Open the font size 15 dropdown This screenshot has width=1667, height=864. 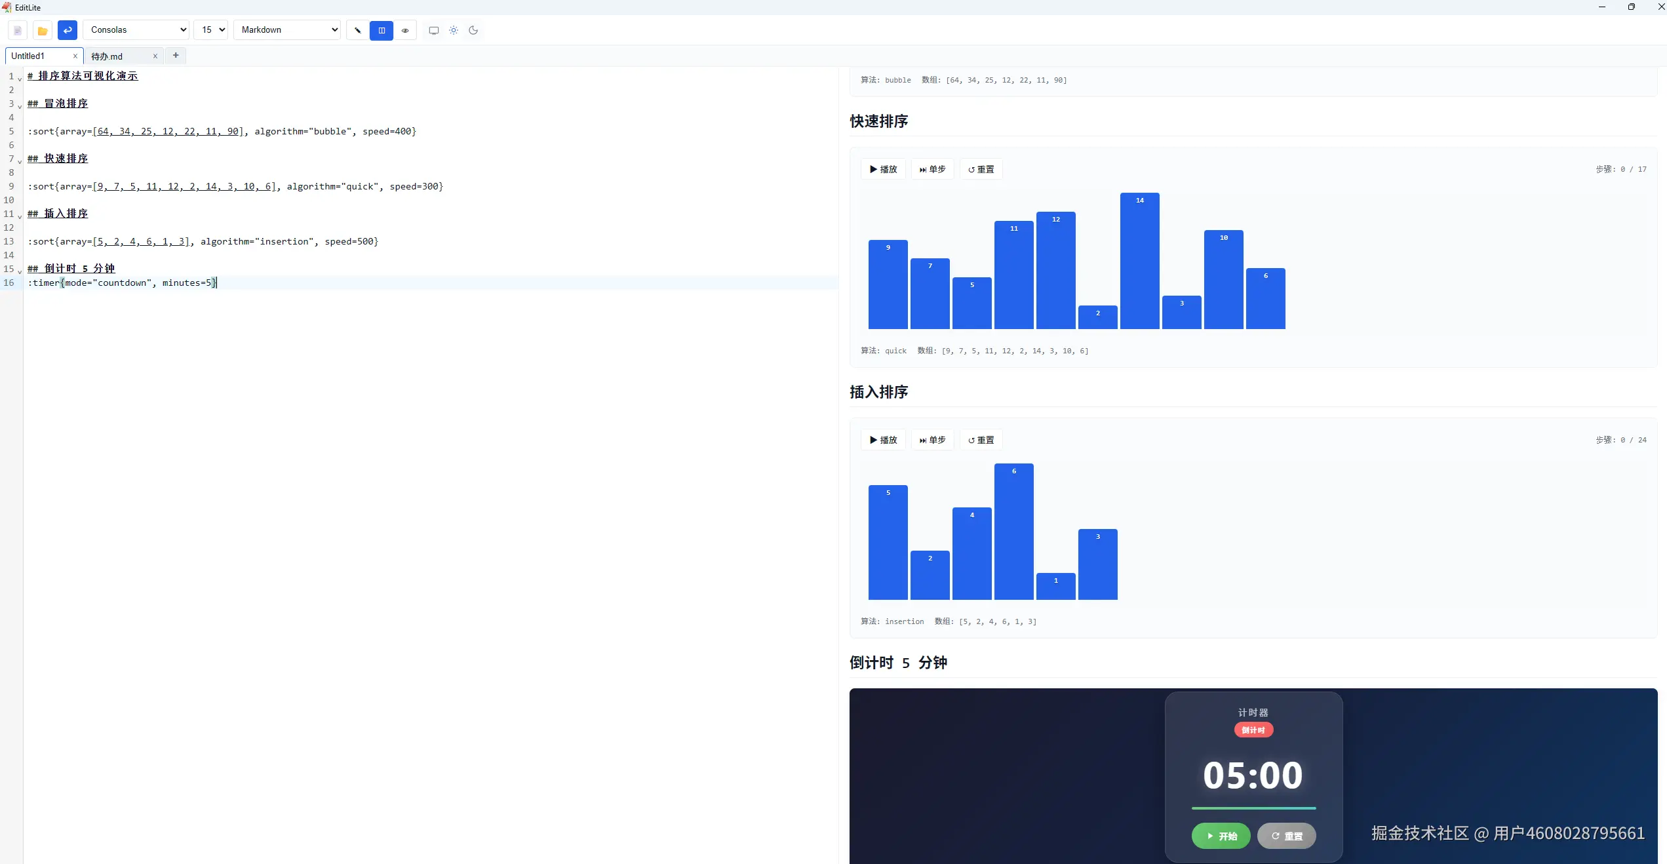coord(211,30)
